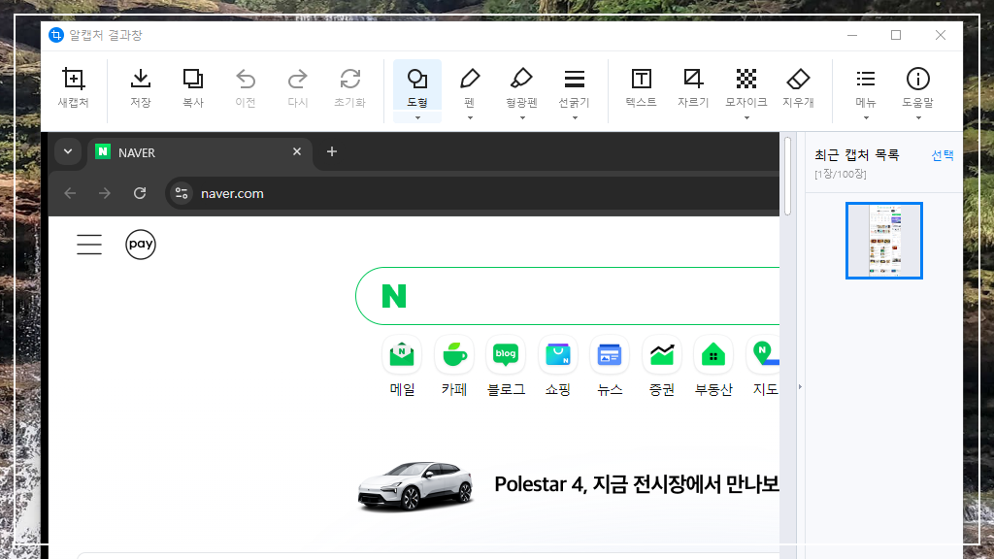
Task: Redo with the 다시 arrow icon
Action: 297,79
